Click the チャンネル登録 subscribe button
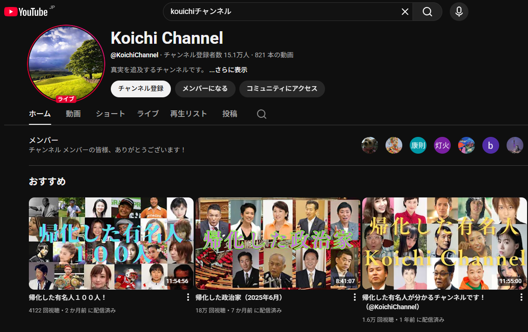This screenshot has width=528, height=332. pyautogui.click(x=141, y=88)
